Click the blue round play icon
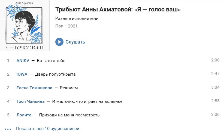Viewport: 224px width, 136px height. [59, 42]
